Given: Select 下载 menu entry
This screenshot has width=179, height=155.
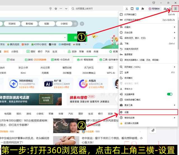Looking at the screenshot, I should coord(148,44).
